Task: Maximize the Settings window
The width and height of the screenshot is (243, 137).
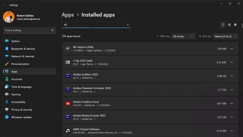Action: (230, 3)
